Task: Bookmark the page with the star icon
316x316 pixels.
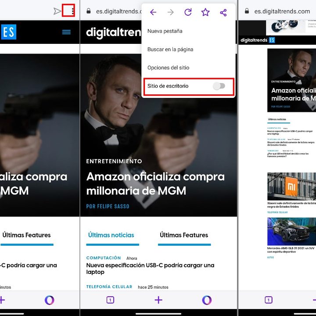Action: [x=205, y=12]
